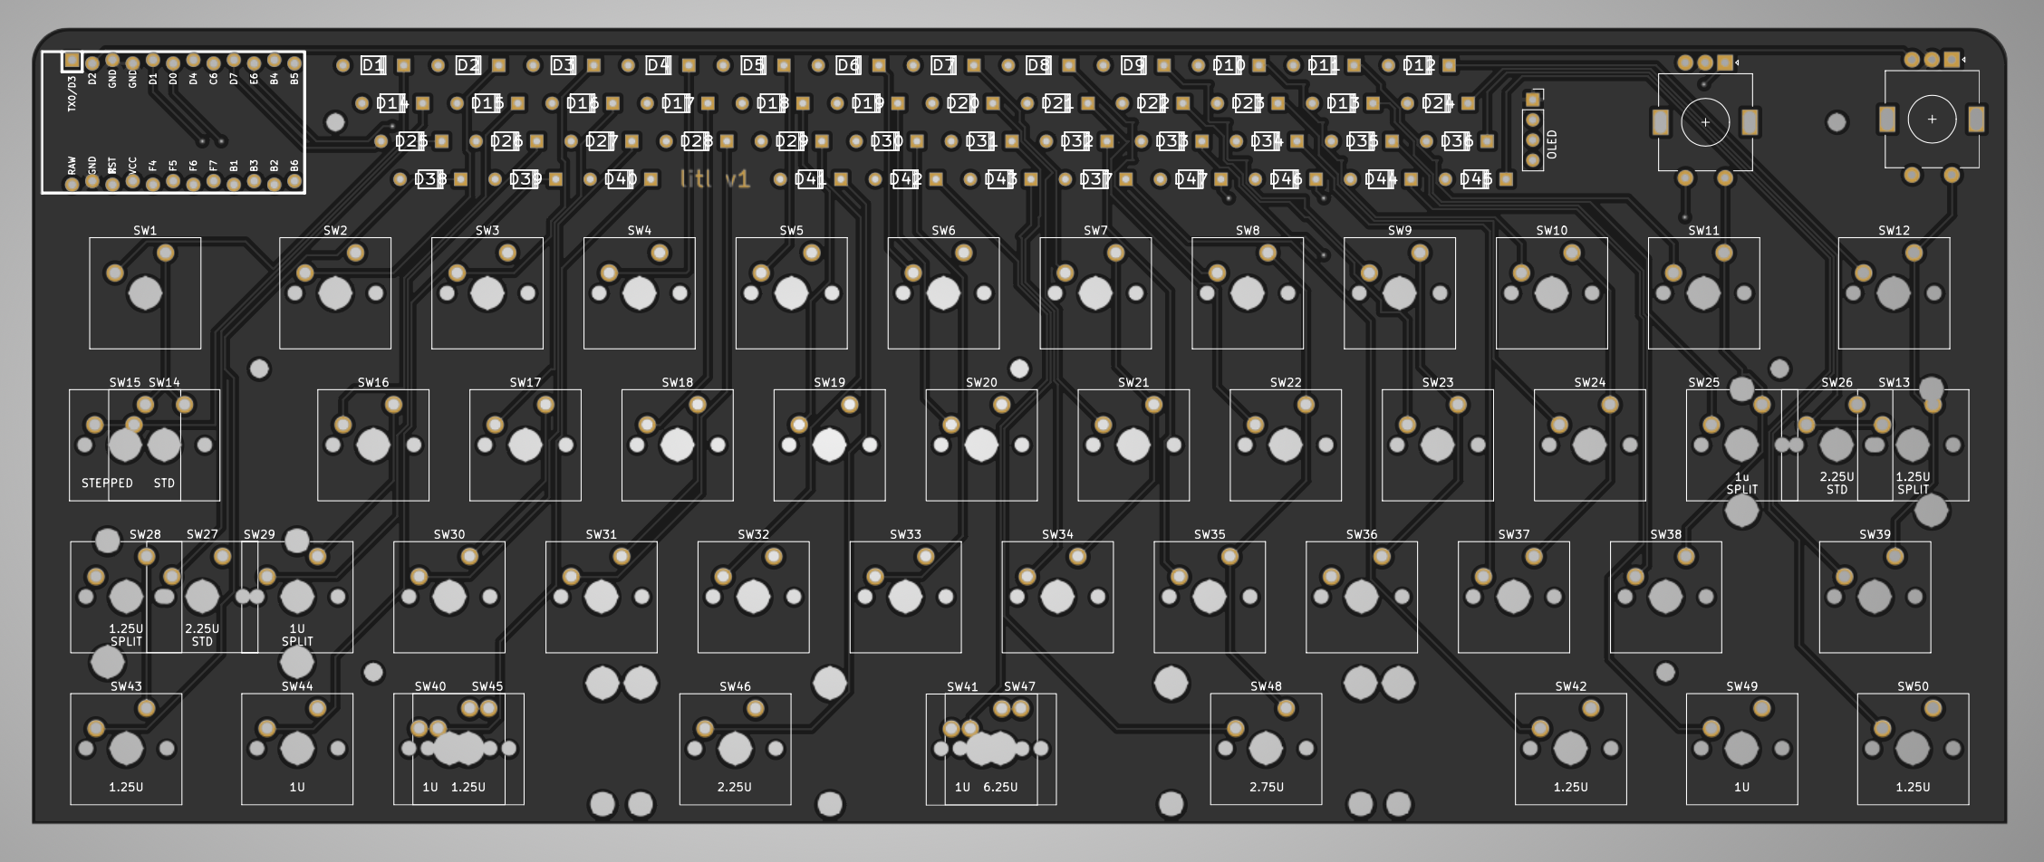Viewport: 2044px width, 862px height.
Task: Click the SW1 switch label
Action: [145, 230]
